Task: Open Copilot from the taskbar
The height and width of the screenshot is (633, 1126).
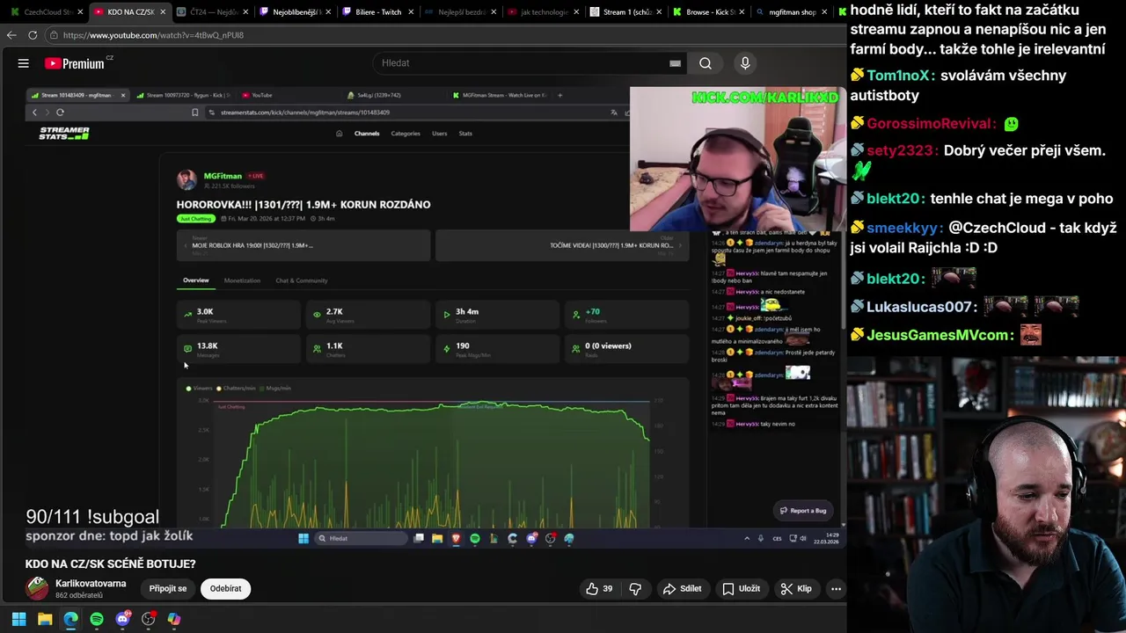Action: [x=174, y=619]
